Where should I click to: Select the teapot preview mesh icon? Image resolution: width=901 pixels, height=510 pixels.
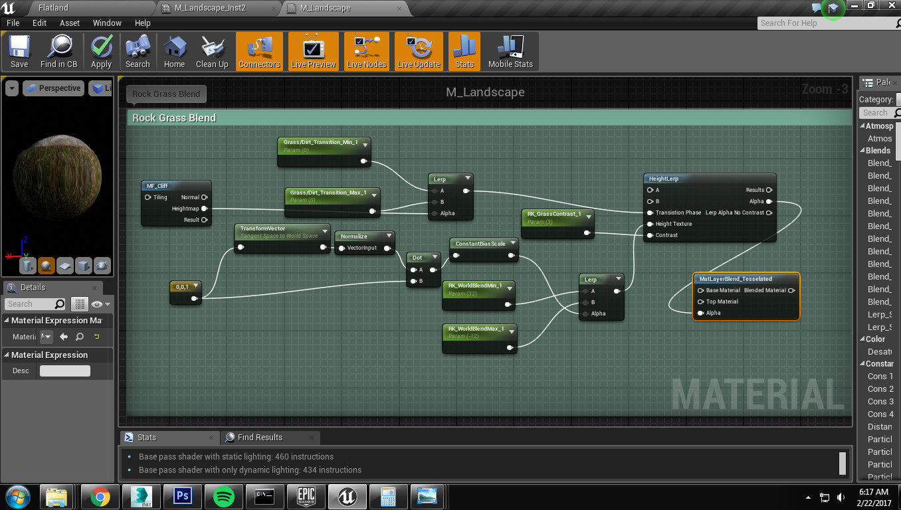point(102,266)
